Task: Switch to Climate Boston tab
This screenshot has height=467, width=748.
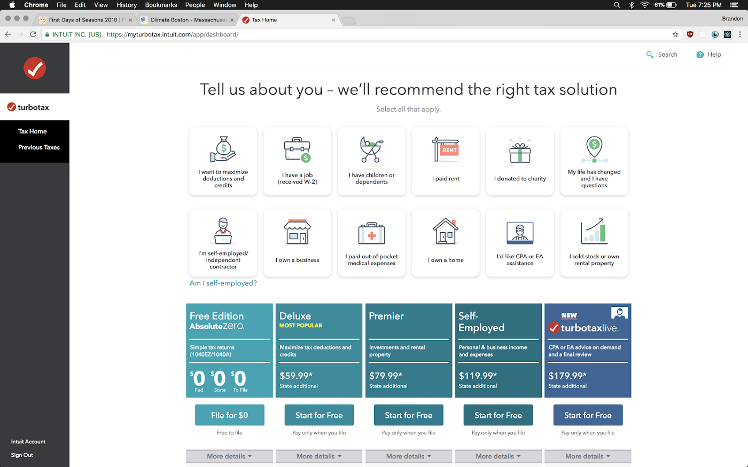Action: click(x=187, y=20)
